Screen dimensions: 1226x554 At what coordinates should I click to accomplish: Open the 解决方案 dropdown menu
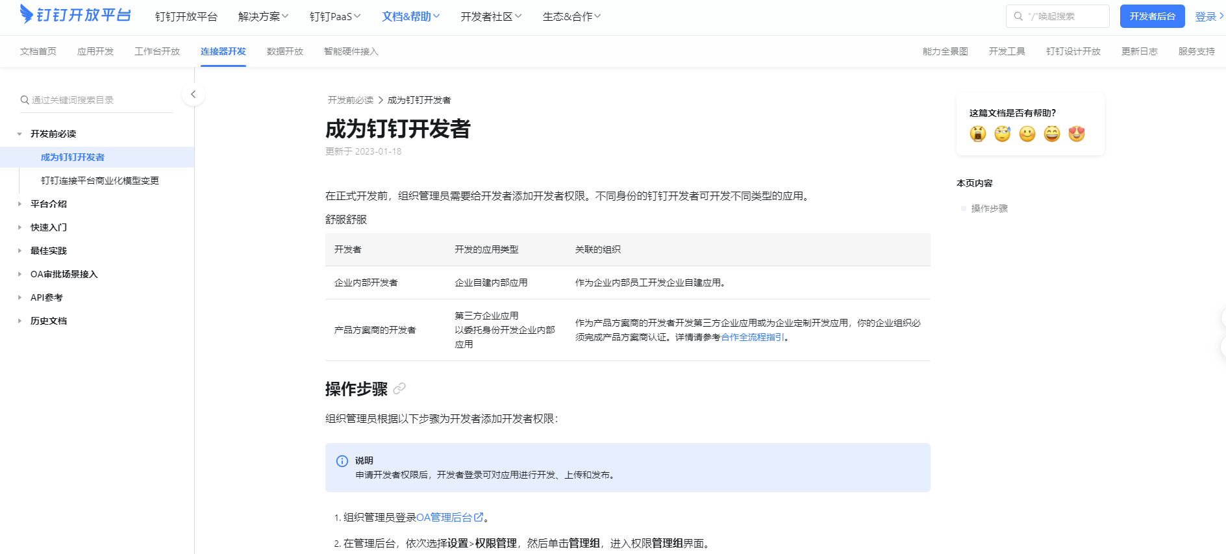point(263,16)
